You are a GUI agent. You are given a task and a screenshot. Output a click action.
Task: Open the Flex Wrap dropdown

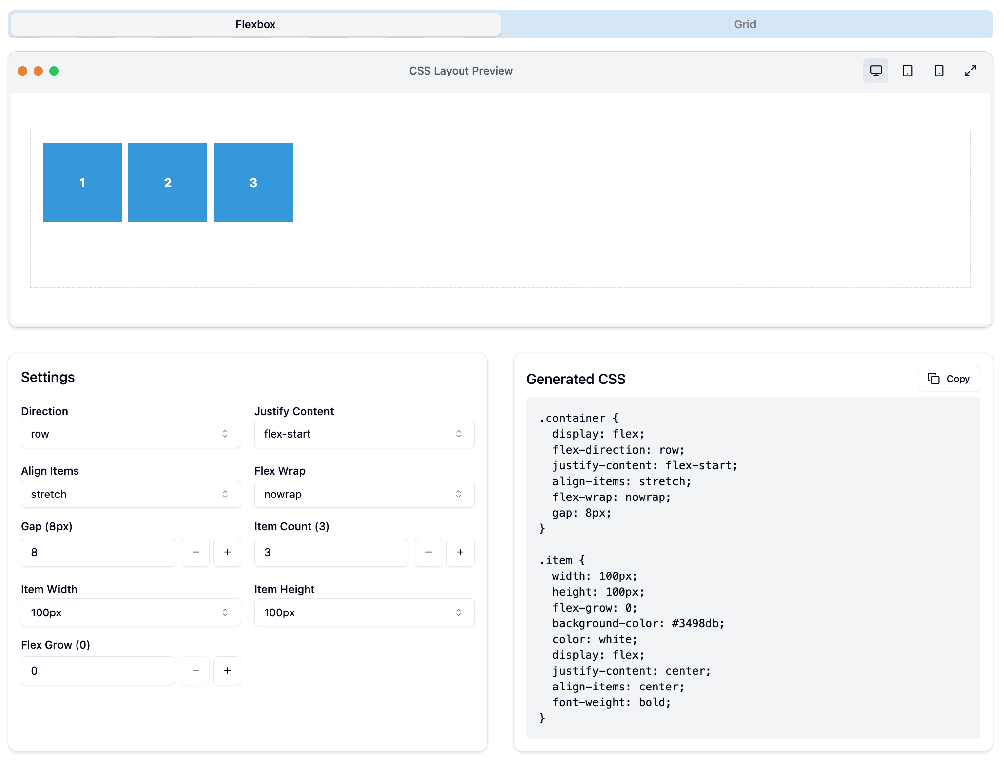[x=364, y=494]
